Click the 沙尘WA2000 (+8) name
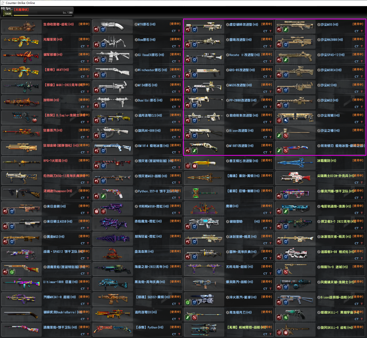 [x=332, y=39]
